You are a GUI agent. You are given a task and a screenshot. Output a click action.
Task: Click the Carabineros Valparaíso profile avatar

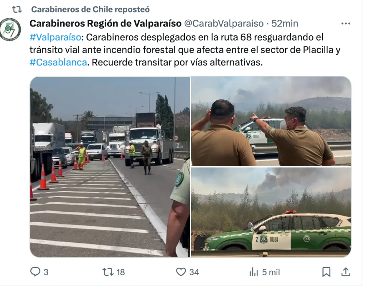pos(10,29)
